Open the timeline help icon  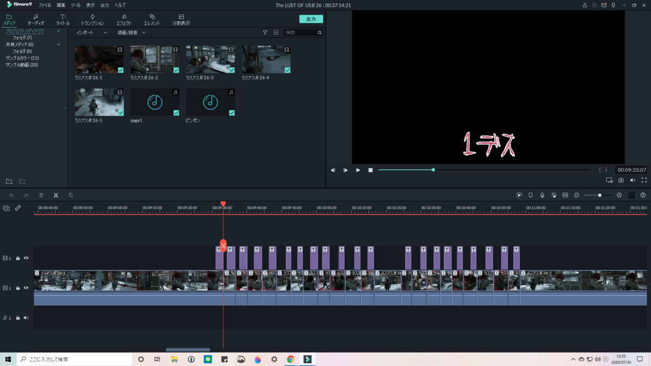coord(643,195)
